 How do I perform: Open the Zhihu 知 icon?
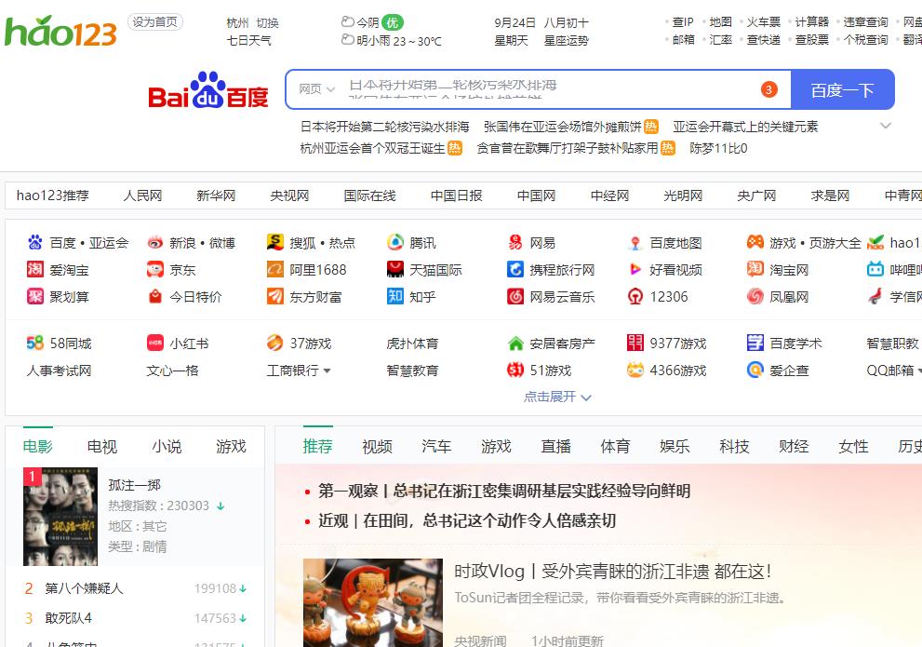pyautogui.click(x=395, y=296)
